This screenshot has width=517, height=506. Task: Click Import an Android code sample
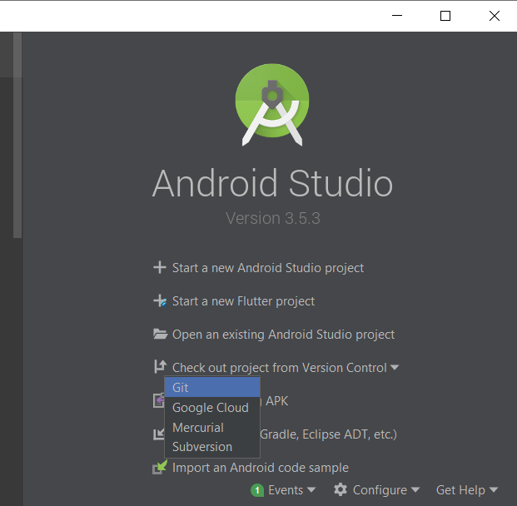point(261,468)
